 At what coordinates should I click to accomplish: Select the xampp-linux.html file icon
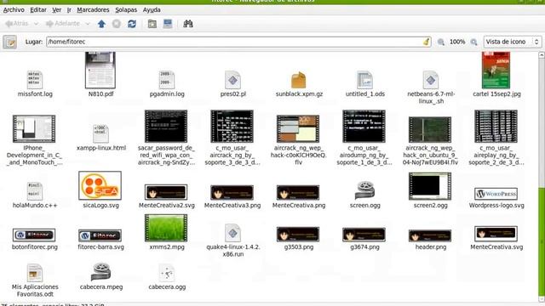(100, 133)
